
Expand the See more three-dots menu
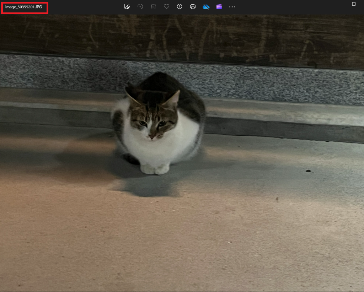tap(232, 7)
